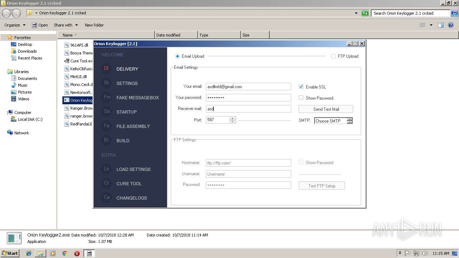Image resolution: width=459 pixels, height=258 pixels.
Task: Open LOAD SETTINGS in Extra section
Action: click(x=133, y=169)
